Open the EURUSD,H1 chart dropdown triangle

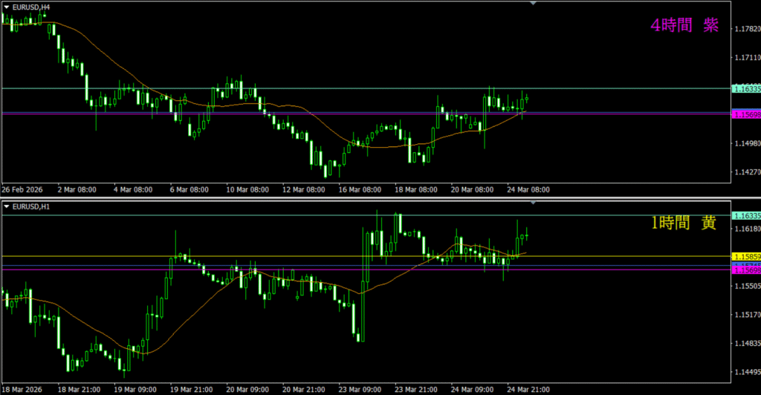(6, 206)
